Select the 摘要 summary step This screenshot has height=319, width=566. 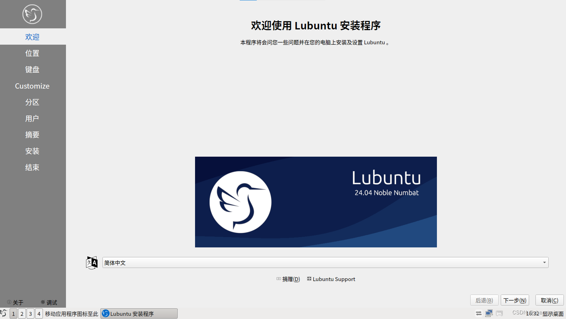click(33, 135)
